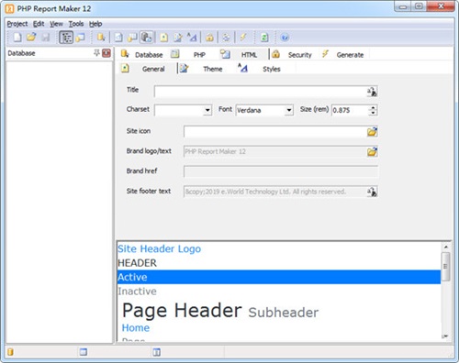Increase Size (rem) with the up arrow

click(373, 107)
